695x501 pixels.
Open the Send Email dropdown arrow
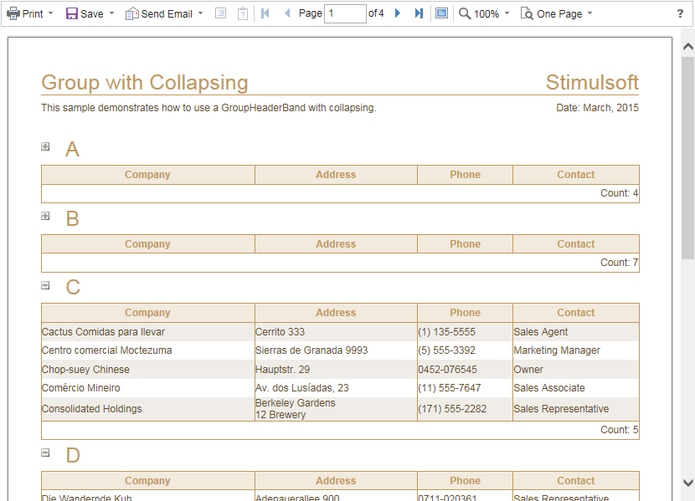pyautogui.click(x=201, y=13)
